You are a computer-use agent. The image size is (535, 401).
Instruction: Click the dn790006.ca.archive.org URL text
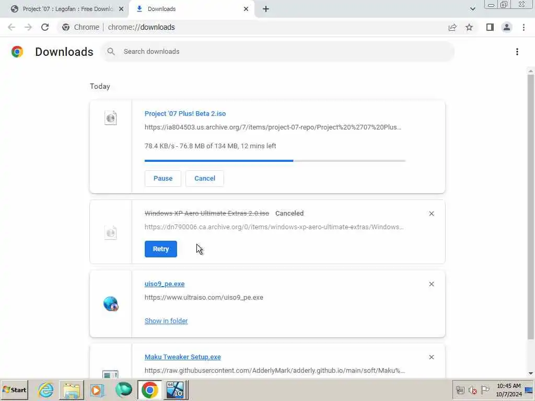click(274, 227)
